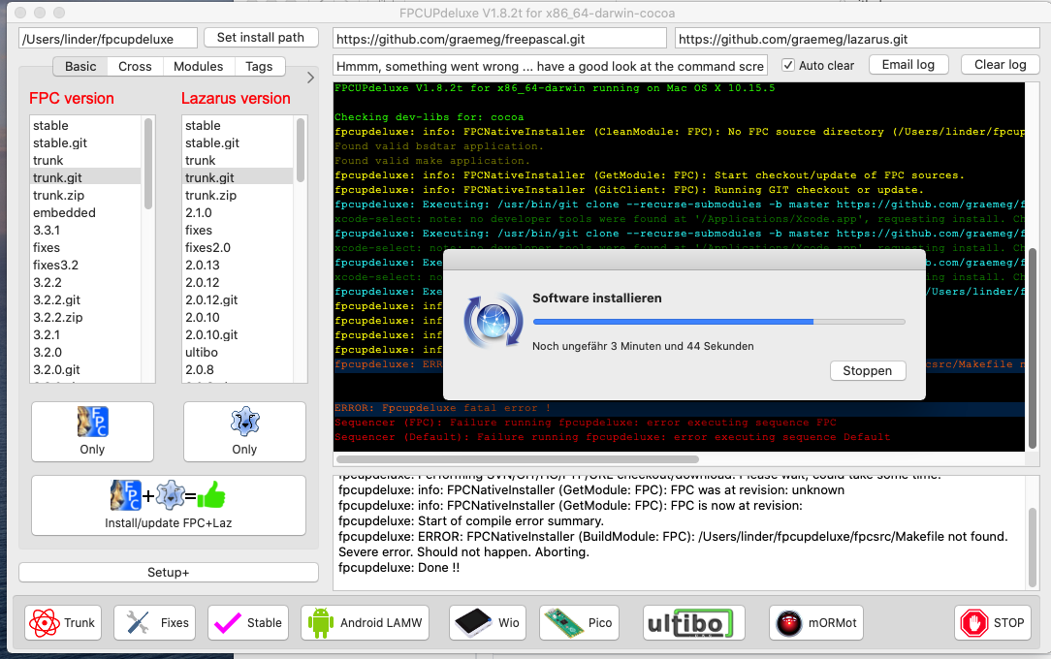Click the FPC Only install icon
The width and height of the screenshot is (1051, 659).
click(x=91, y=422)
